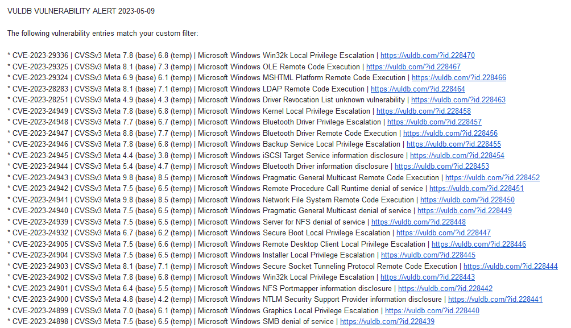Viewport: 571px width, 328px height.
Task: Click the CVE-2023-24941 identifier
Action: [40, 200]
